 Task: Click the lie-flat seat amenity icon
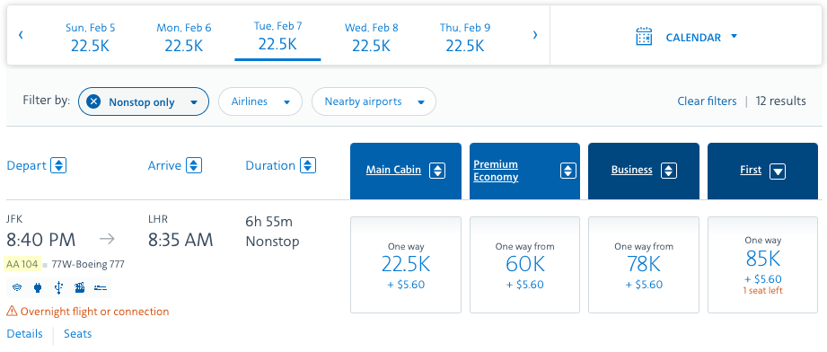(x=101, y=287)
